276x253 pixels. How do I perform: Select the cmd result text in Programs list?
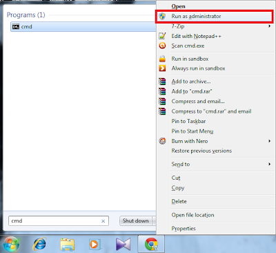click(26, 27)
